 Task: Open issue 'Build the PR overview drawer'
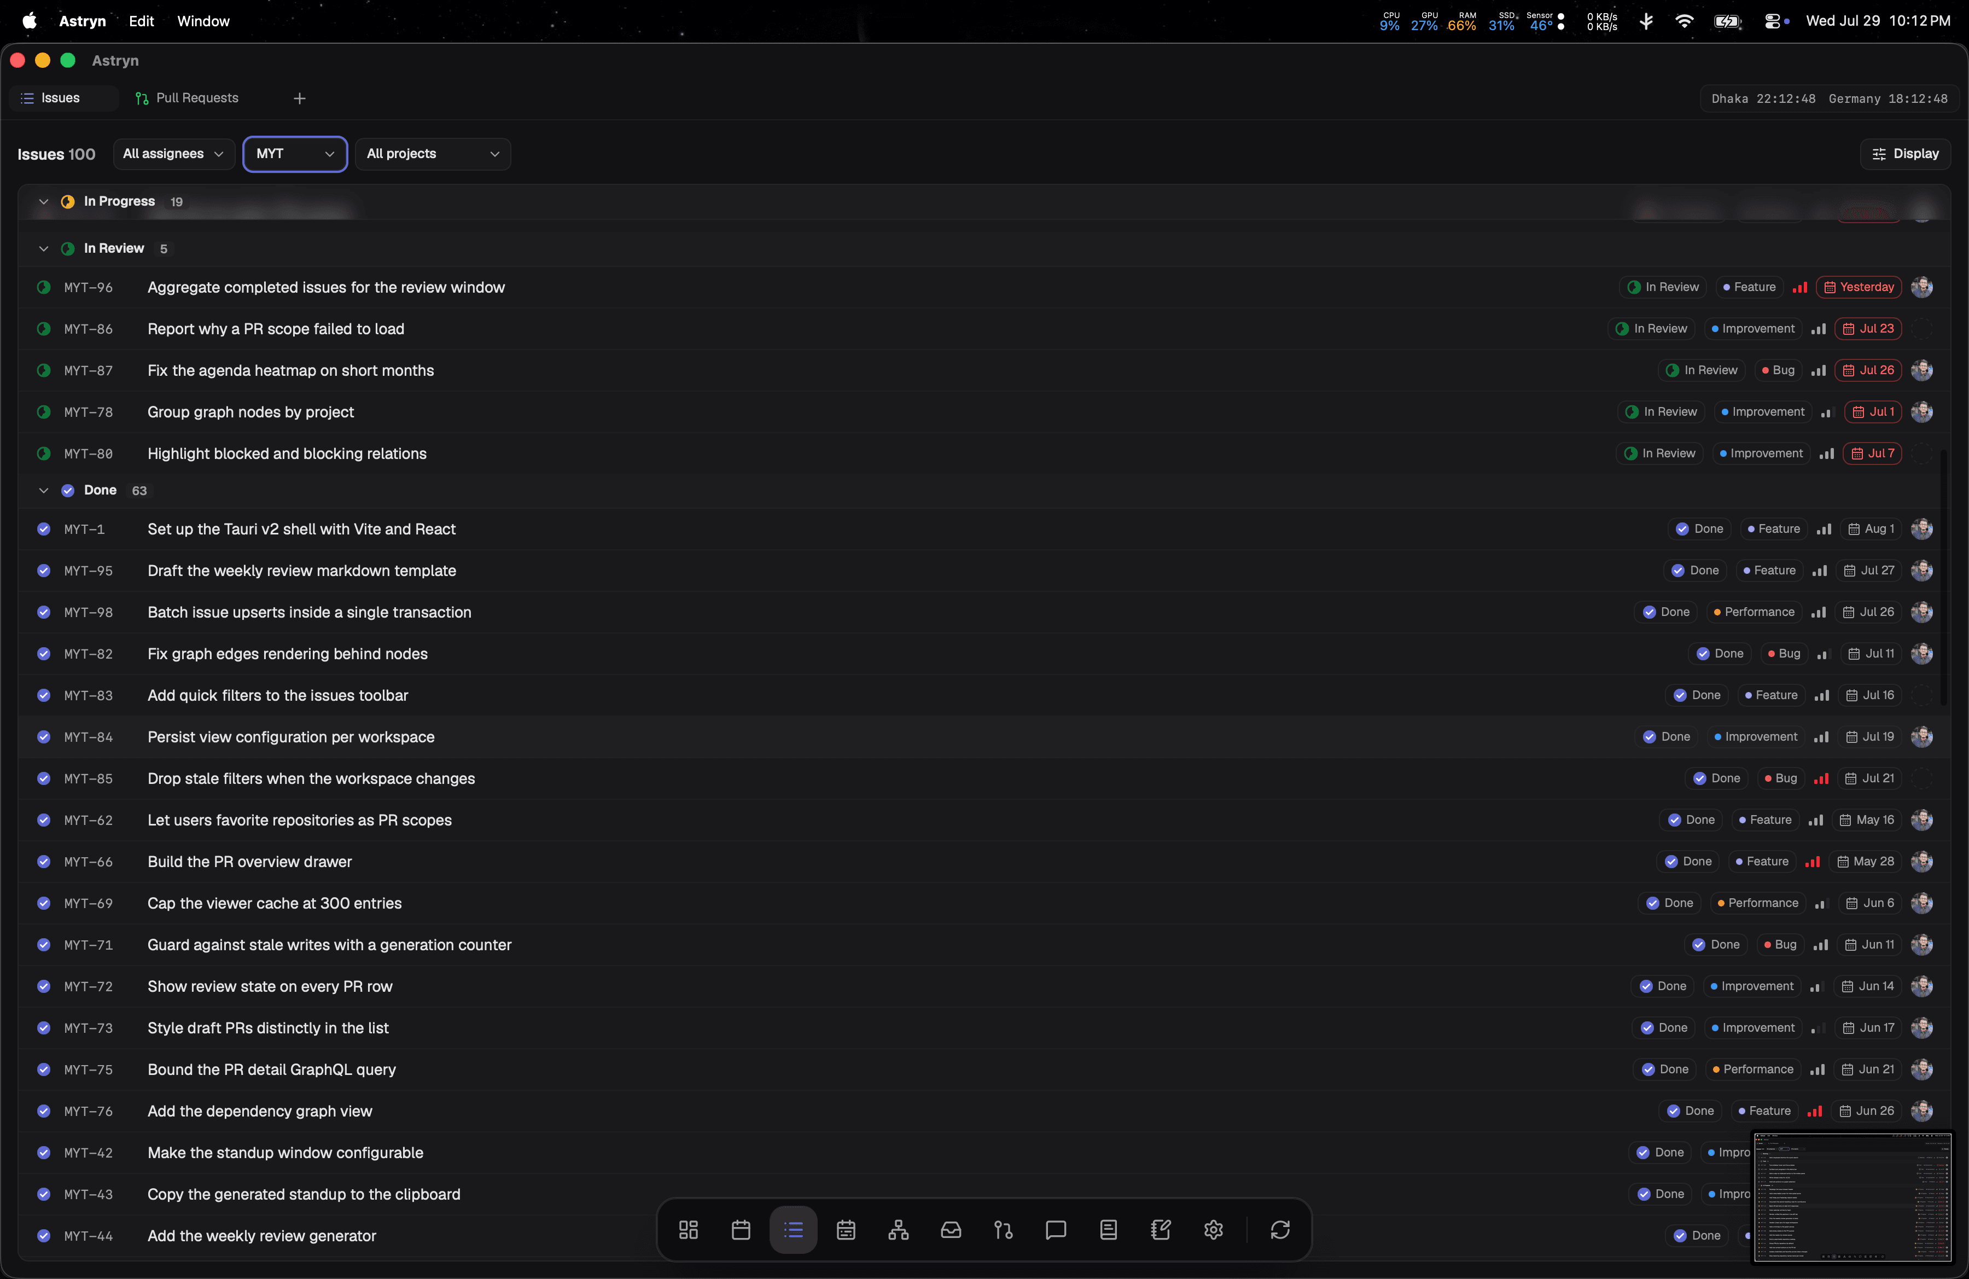coord(249,861)
